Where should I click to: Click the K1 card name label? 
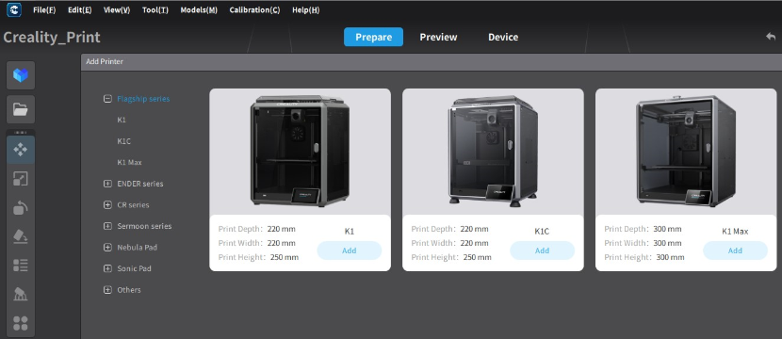click(x=350, y=232)
